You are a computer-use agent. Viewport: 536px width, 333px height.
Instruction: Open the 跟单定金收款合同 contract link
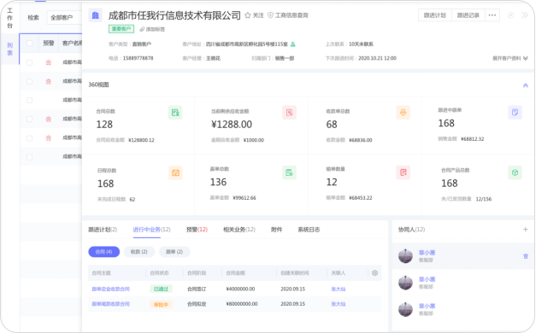pos(111,289)
